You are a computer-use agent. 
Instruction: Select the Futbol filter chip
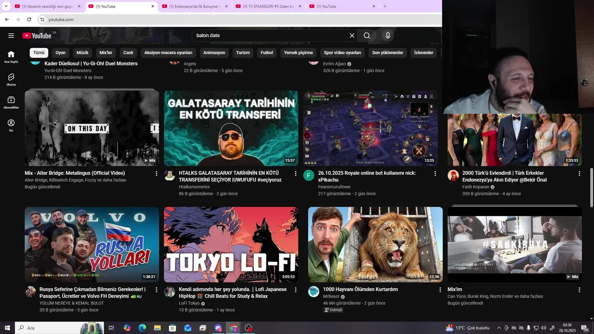click(267, 53)
